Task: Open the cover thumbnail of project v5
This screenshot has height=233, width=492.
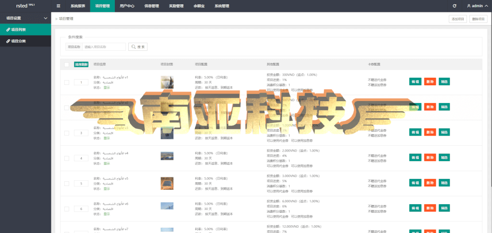Action: (167, 184)
